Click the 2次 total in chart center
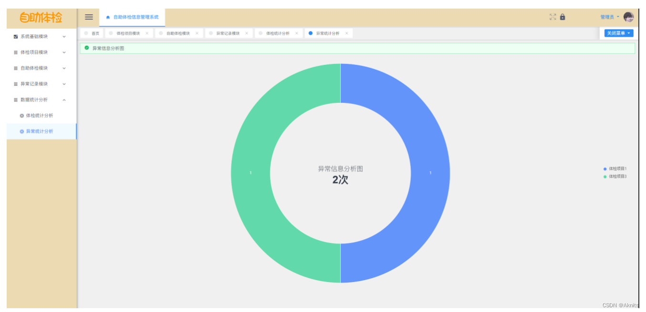Viewport: 646px width, 312px height. coord(340,180)
